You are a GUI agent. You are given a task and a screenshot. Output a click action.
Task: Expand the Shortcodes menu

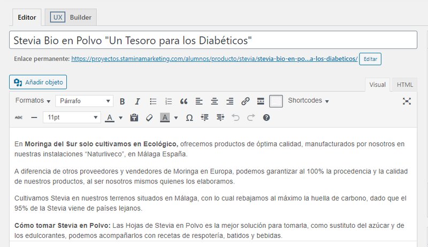tap(308, 101)
